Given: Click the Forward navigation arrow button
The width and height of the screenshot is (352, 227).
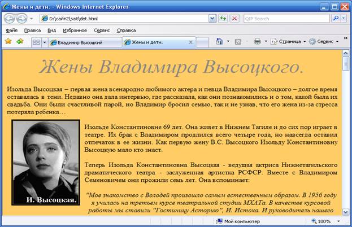Looking at the screenshot, I should coord(23,19).
